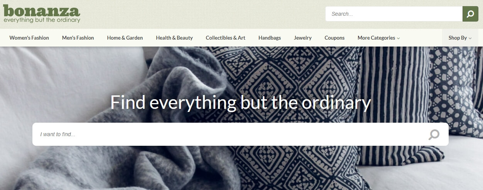This screenshot has height=190, width=483.
Task: View the Coupons page
Action: pyautogui.click(x=334, y=38)
